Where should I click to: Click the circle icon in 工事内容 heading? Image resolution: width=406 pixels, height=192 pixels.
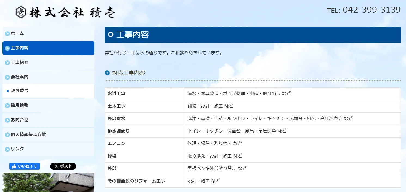point(111,34)
